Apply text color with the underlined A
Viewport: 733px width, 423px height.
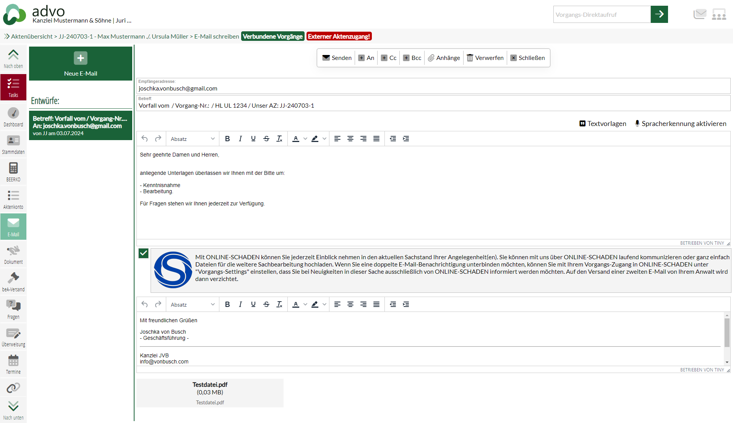click(x=295, y=139)
